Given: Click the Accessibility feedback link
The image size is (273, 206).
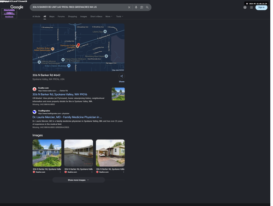Looking at the screenshot, I should [9, 16].
